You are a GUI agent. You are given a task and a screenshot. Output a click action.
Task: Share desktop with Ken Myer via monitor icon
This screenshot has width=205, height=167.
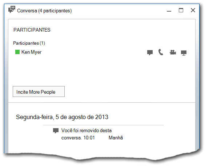click(x=184, y=53)
